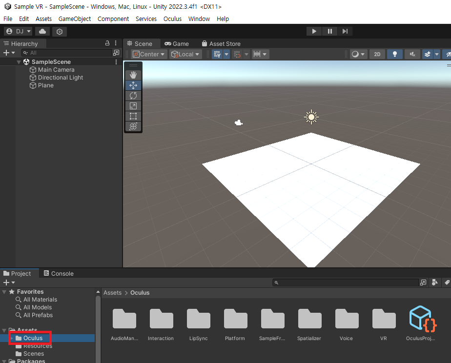Select the Scale tool
This screenshot has height=363, width=451.
pyautogui.click(x=133, y=106)
